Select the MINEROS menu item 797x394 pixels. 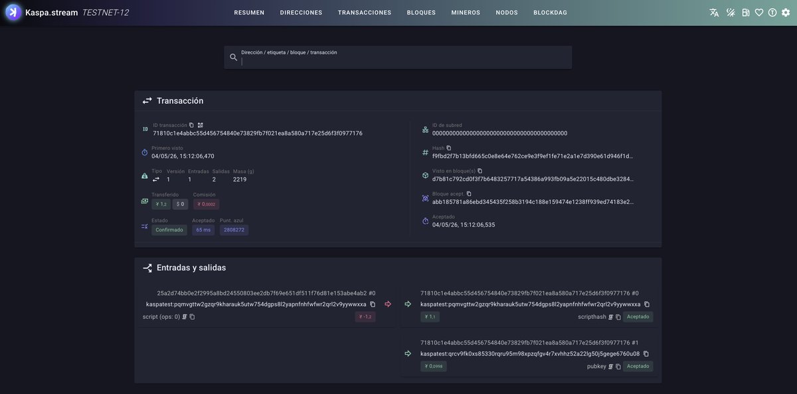pyautogui.click(x=466, y=13)
